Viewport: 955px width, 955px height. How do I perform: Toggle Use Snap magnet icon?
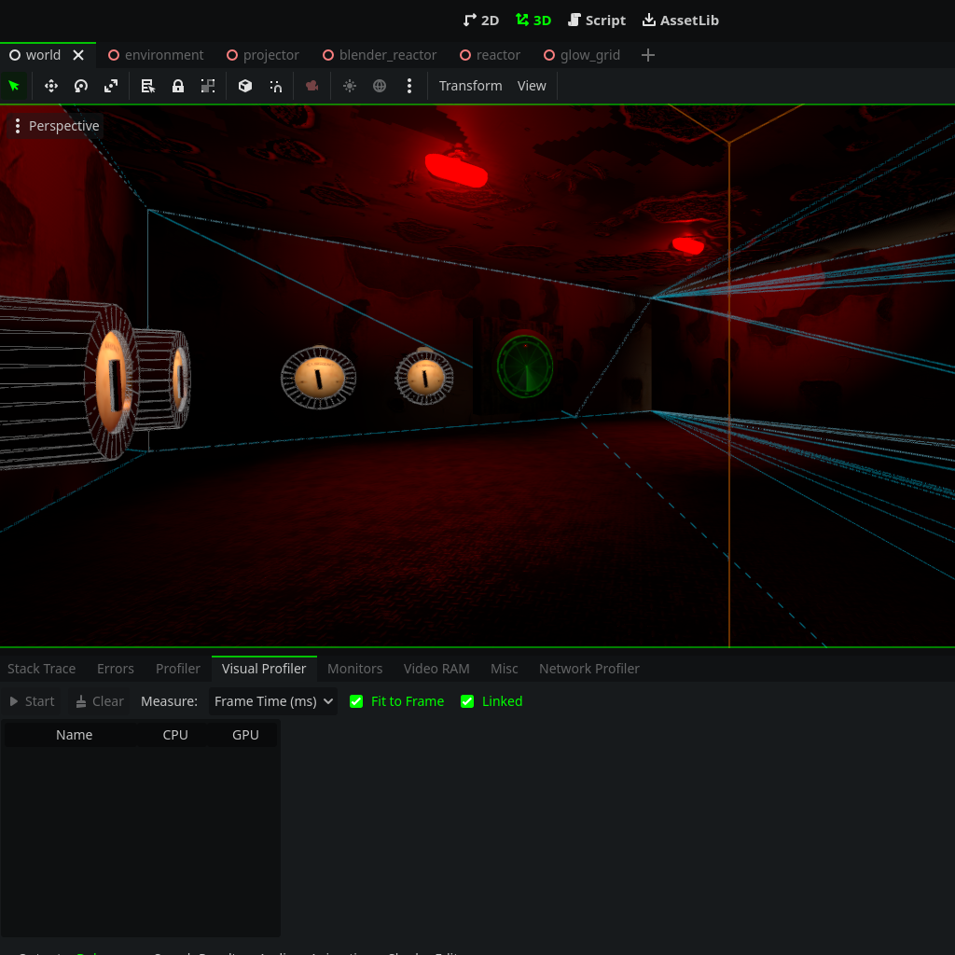click(x=275, y=86)
